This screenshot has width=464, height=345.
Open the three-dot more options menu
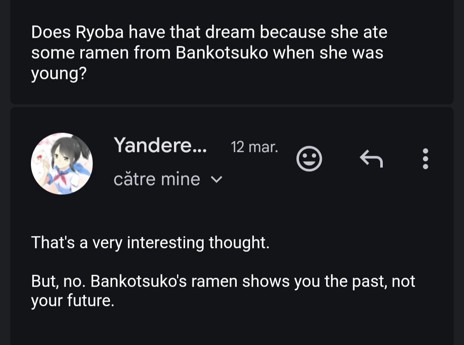(x=425, y=159)
